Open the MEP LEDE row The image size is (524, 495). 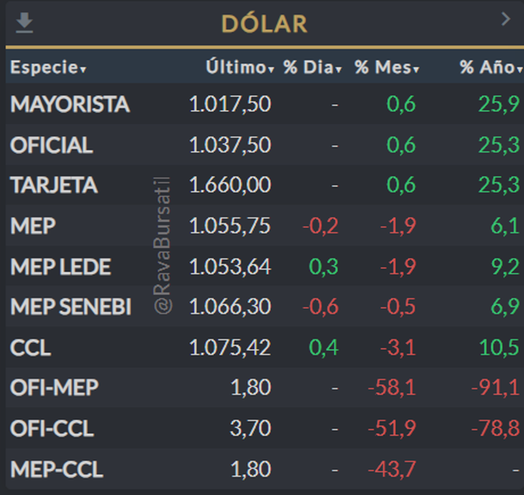click(61, 267)
